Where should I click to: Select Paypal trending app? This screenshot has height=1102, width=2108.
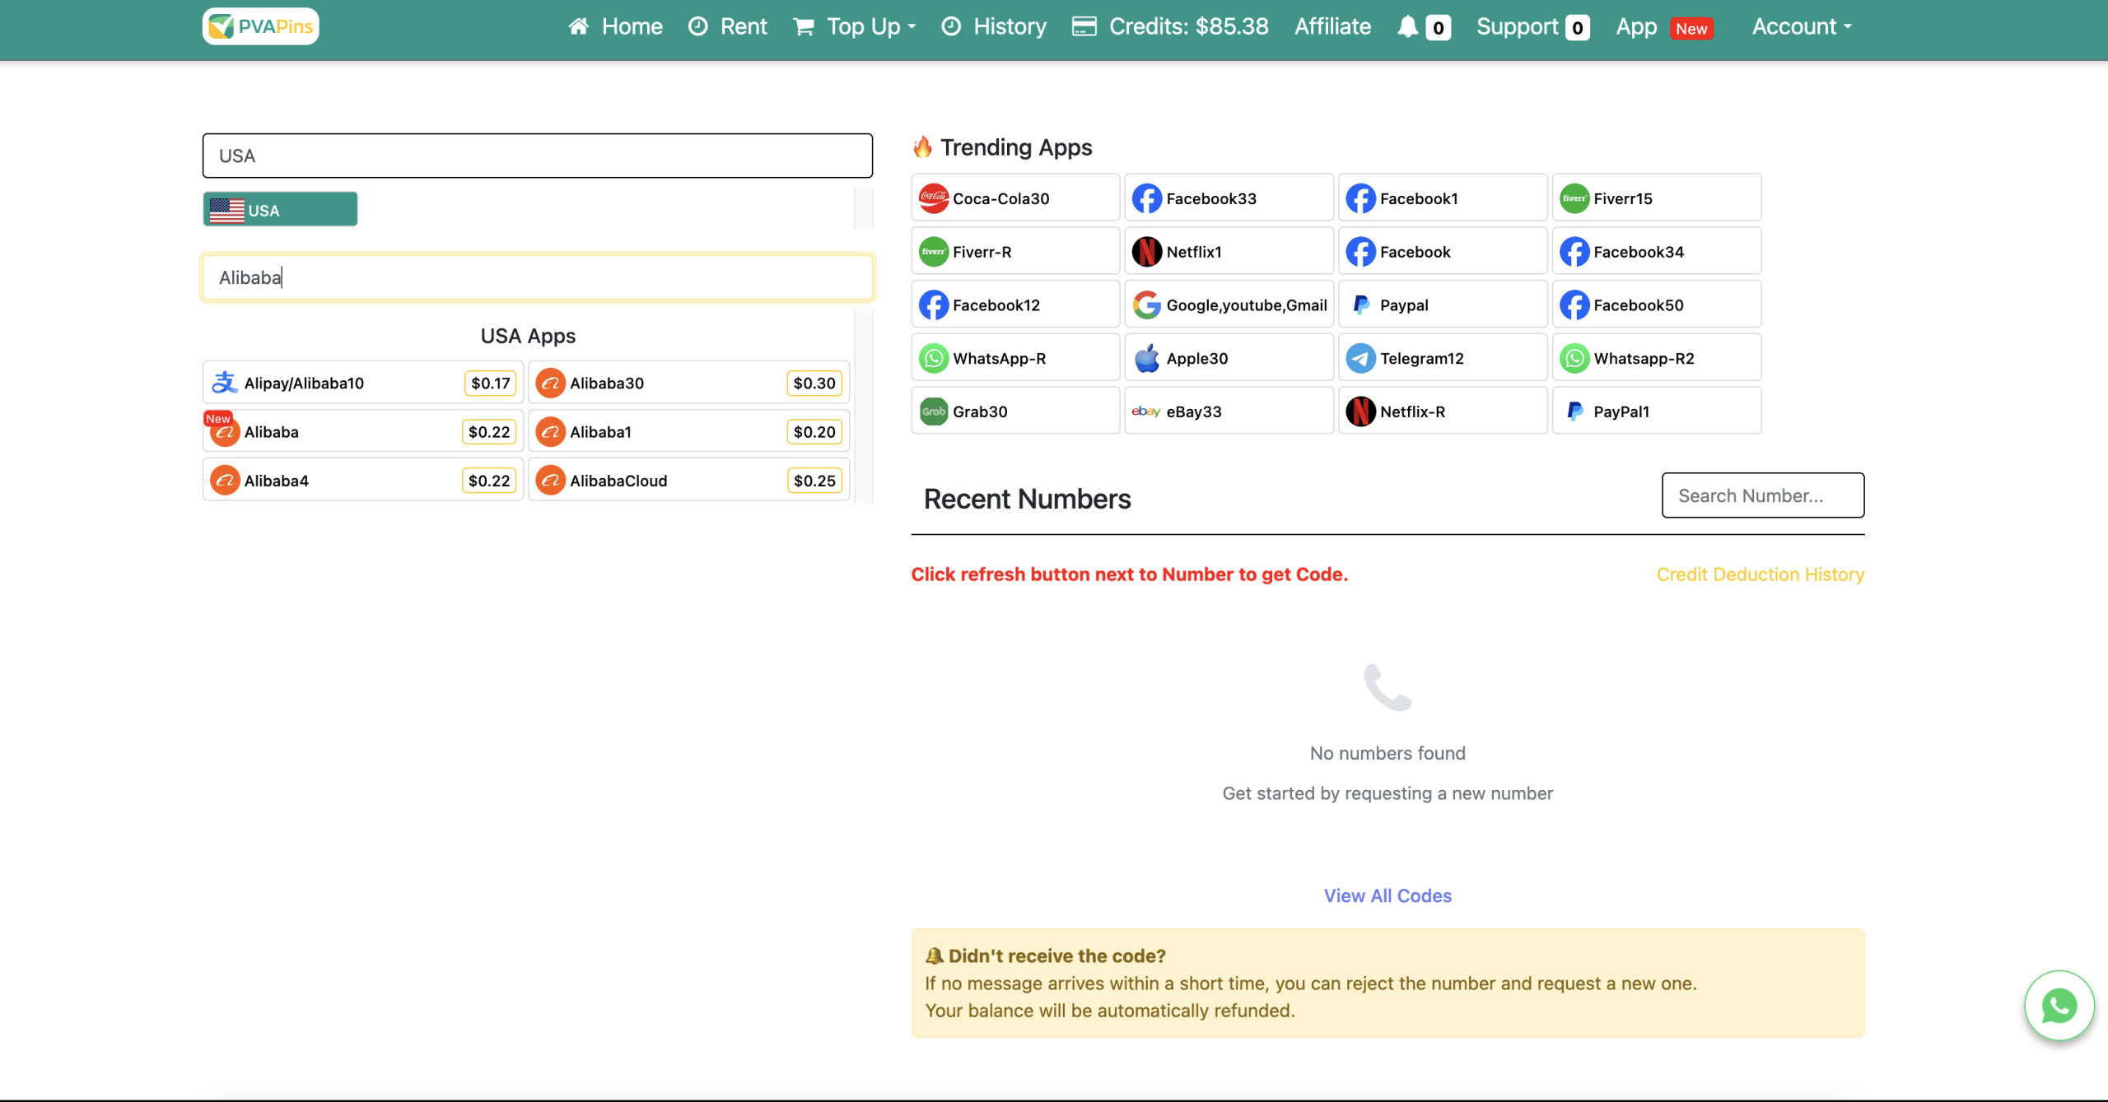click(x=1443, y=305)
